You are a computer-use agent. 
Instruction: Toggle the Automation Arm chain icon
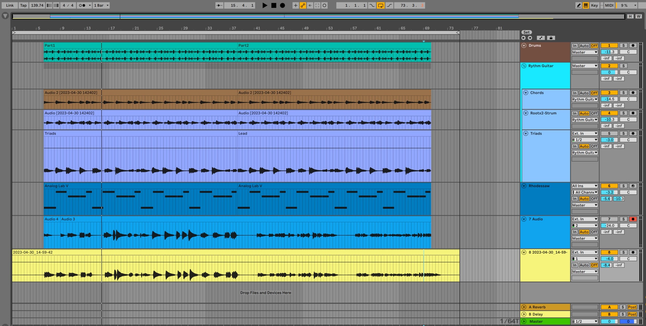point(303,5)
